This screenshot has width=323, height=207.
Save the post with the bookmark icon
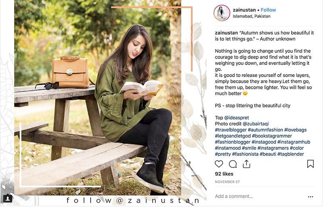coord(310,164)
